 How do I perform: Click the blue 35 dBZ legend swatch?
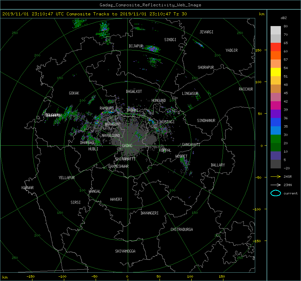pos(276,122)
